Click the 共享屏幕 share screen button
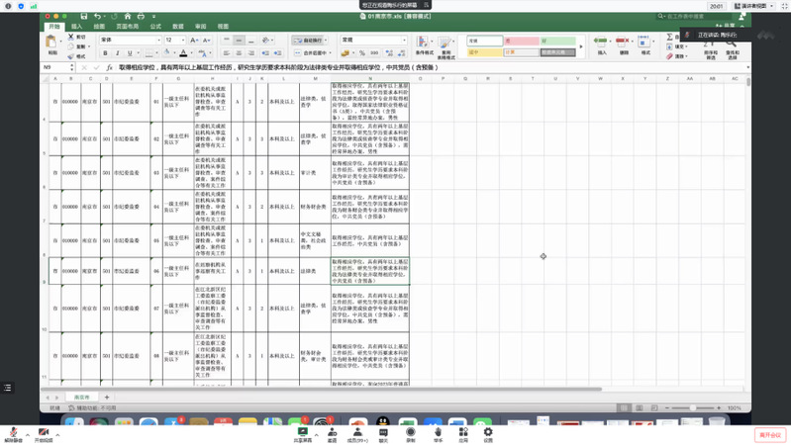The image size is (791, 445). tap(303, 434)
